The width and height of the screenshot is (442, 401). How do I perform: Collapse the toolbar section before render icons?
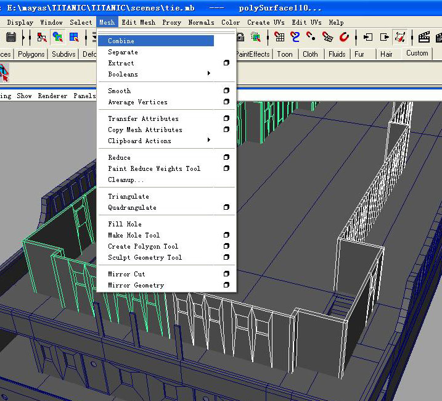point(412,37)
